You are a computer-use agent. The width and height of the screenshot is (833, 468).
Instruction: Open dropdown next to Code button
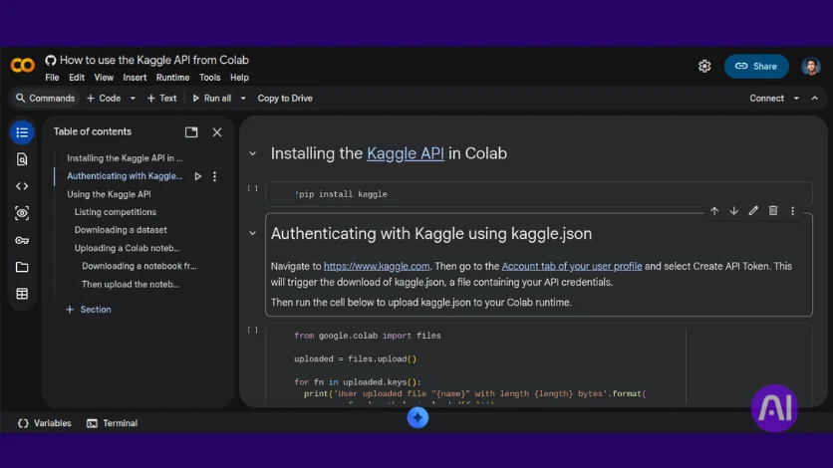point(133,99)
